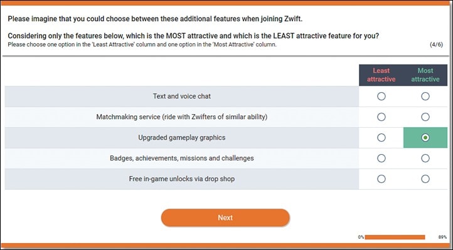The width and height of the screenshot is (453, 250).
Task: Click the Badges, achievements, missions and challenges label
Action: tap(182, 158)
